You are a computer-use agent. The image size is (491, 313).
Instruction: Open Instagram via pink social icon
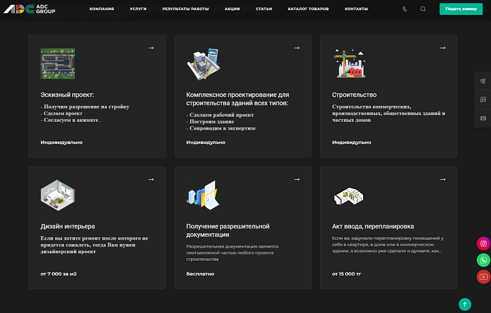[484, 244]
